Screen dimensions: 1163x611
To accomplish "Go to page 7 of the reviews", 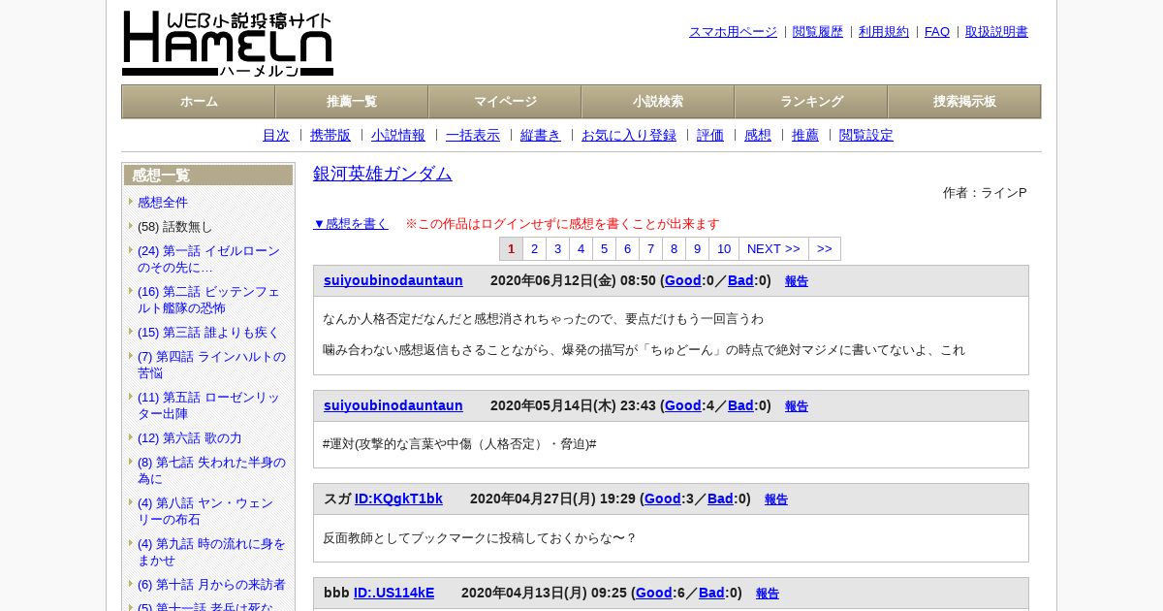I will [650, 248].
